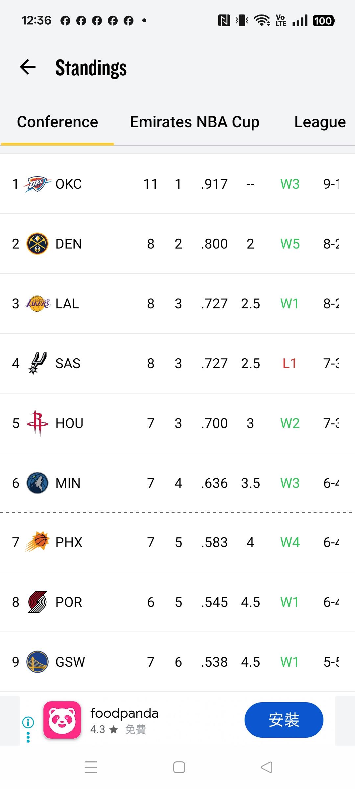Tap the ad info icon
This screenshot has width=355, height=789.
pos(28,722)
